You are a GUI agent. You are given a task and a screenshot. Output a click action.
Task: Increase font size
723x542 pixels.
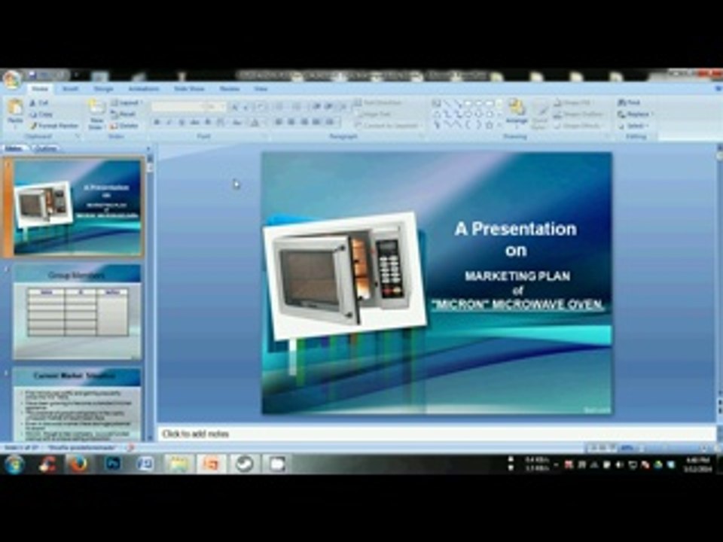point(235,108)
